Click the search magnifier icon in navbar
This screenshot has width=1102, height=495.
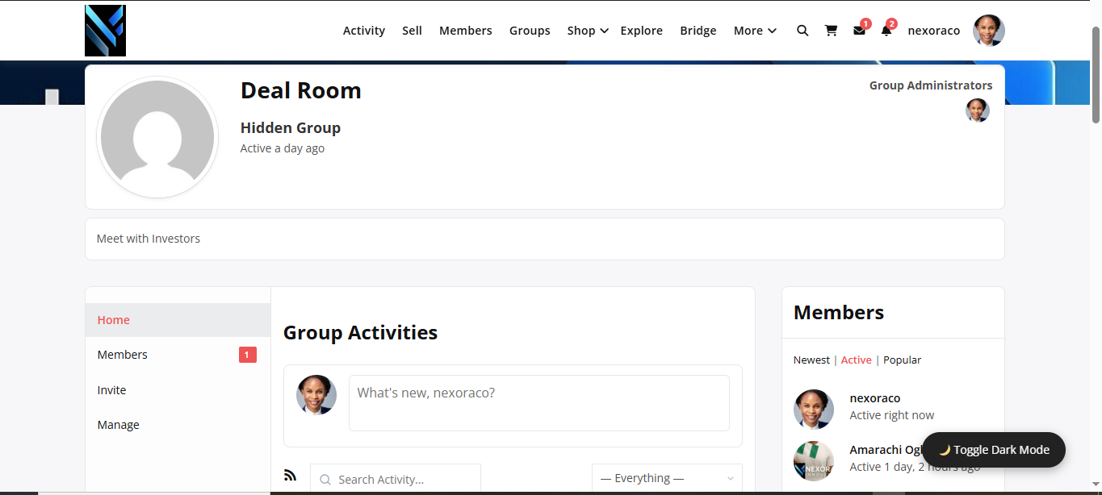[802, 31]
